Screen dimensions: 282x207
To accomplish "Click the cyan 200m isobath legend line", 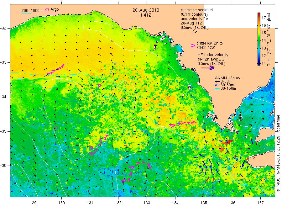I will click(26, 13).
